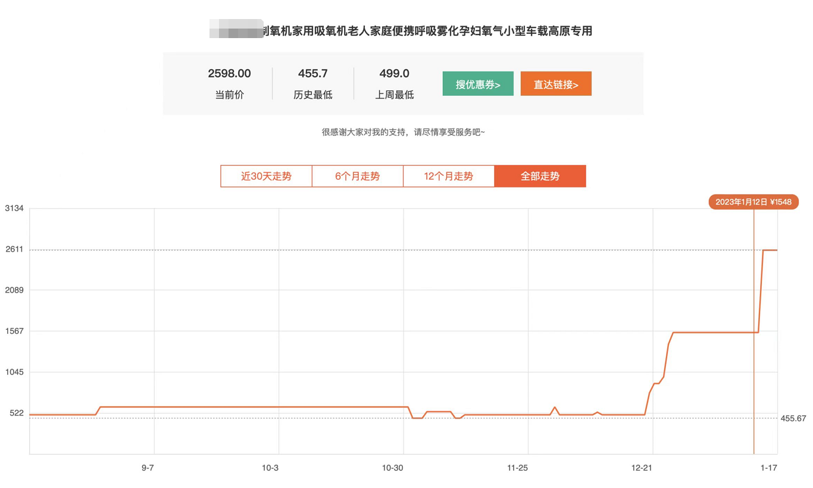
Task: Click the tooltip showing 2023年1月12日 ¥1548
Action: pyautogui.click(x=754, y=202)
